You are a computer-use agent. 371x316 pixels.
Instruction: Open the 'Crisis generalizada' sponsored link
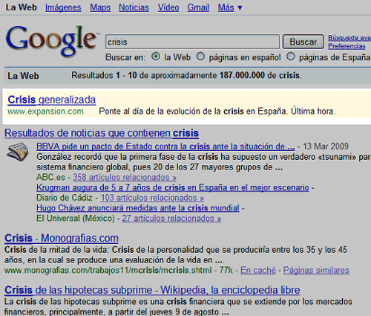tap(52, 100)
